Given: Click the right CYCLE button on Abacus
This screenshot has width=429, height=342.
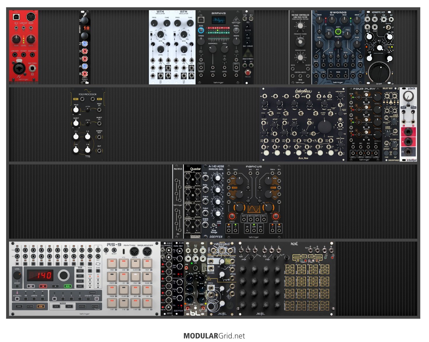Looking at the screenshot, I should pos(276,217).
